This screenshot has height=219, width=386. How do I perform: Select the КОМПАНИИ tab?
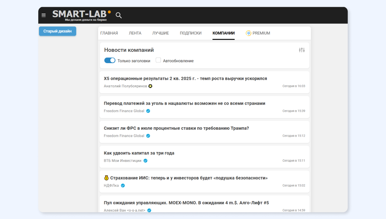click(224, 33)
